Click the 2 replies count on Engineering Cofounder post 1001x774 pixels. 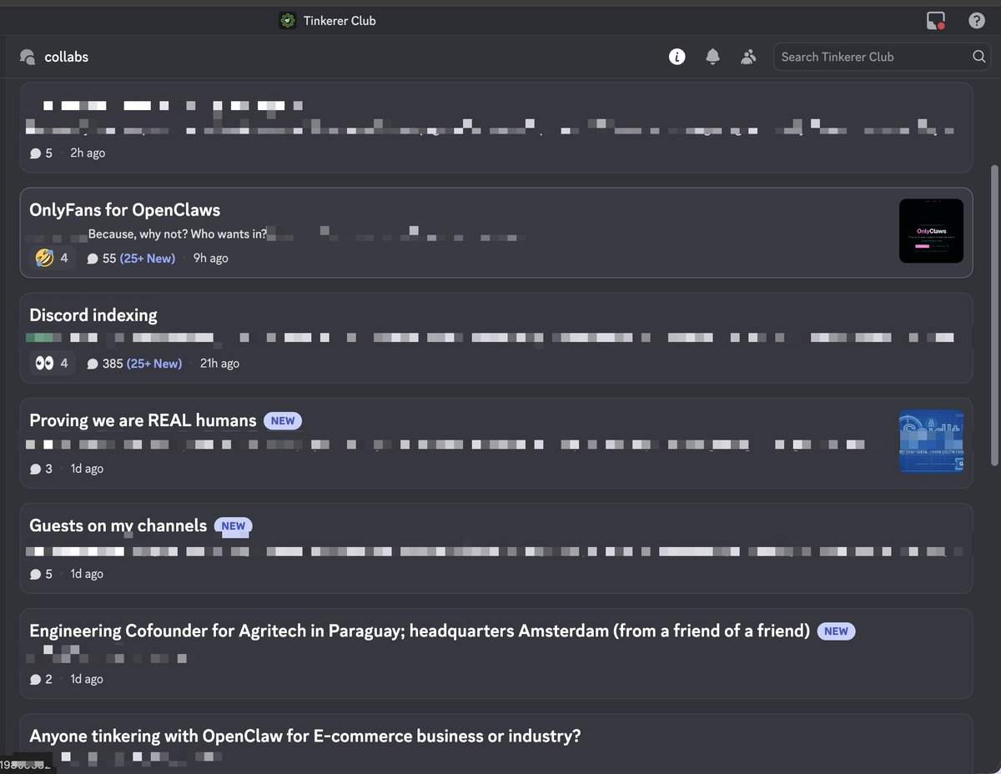pos(42,679)
